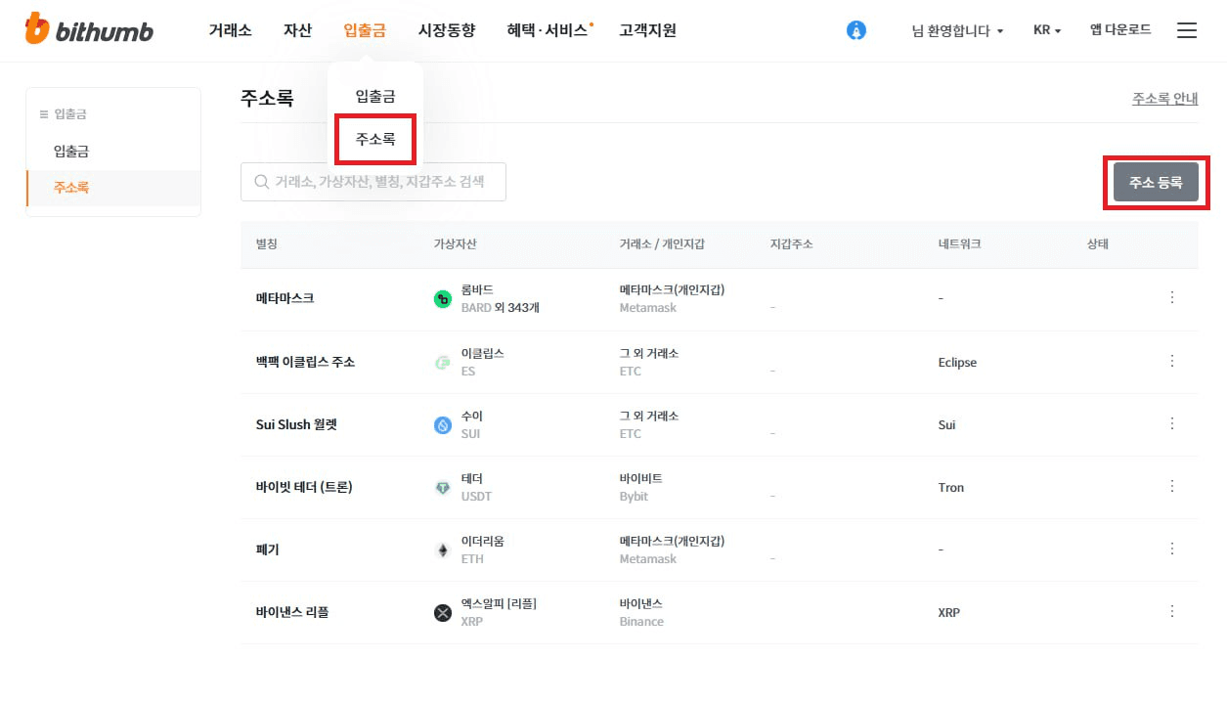The width and height of the screenshot is (1227, 703).
Task: Click the Bithumb logo
Action: point(89,30)
